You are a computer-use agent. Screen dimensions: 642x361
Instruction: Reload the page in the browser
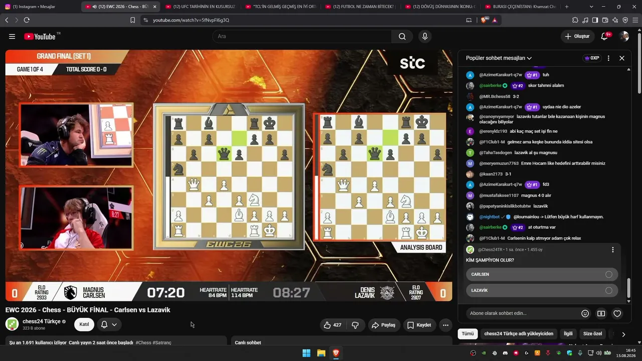(27, 20)
